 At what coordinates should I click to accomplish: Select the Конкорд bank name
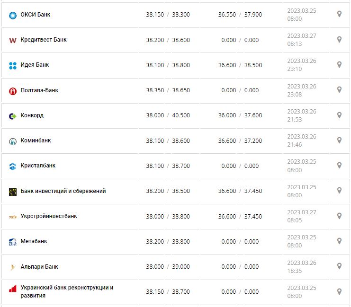pos(32,115)
